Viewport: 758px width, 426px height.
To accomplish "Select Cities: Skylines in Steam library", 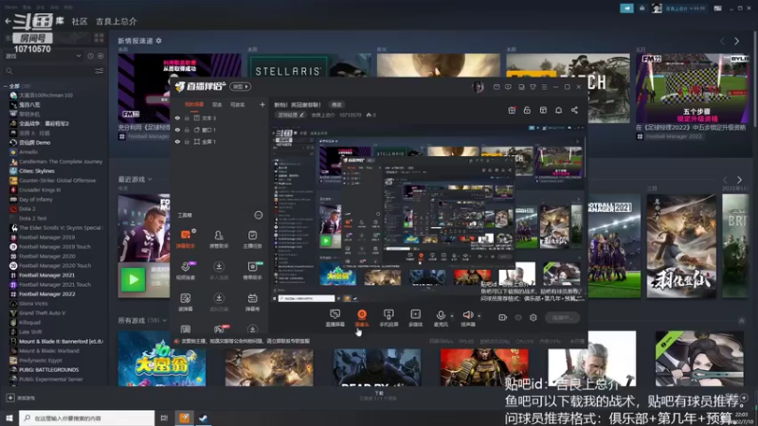I will [x=37, y=171].
